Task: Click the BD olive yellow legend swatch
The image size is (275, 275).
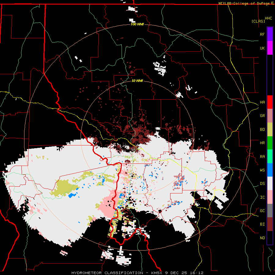Action: pyautogui.click(x=270, y=130)
